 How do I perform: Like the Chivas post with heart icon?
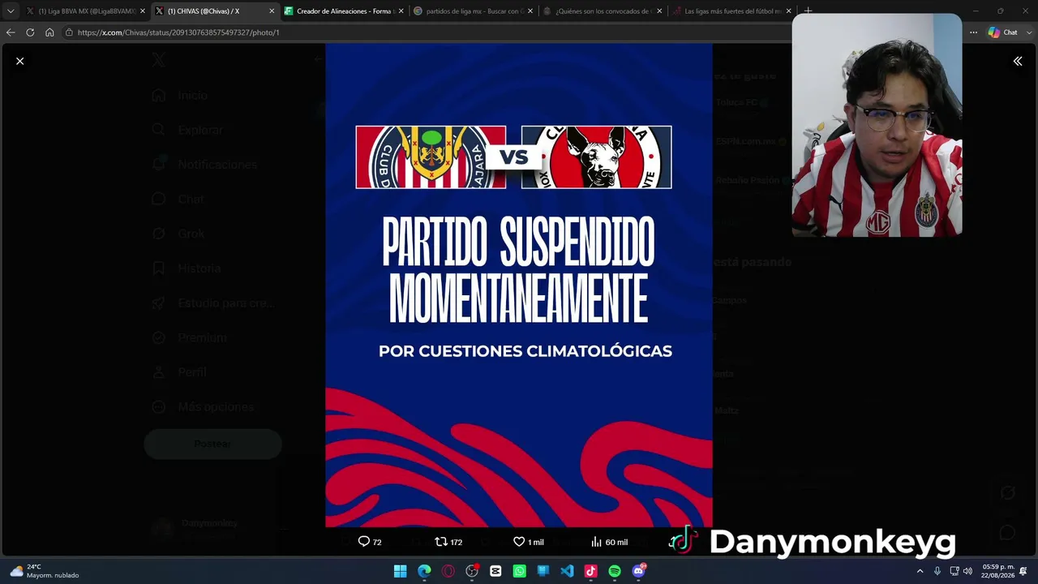(x=528, y=542)
